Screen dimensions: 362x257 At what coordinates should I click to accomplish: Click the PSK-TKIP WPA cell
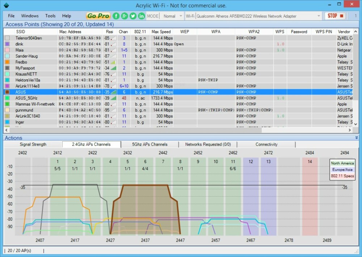pyautogui.click(x=208, y=80)
